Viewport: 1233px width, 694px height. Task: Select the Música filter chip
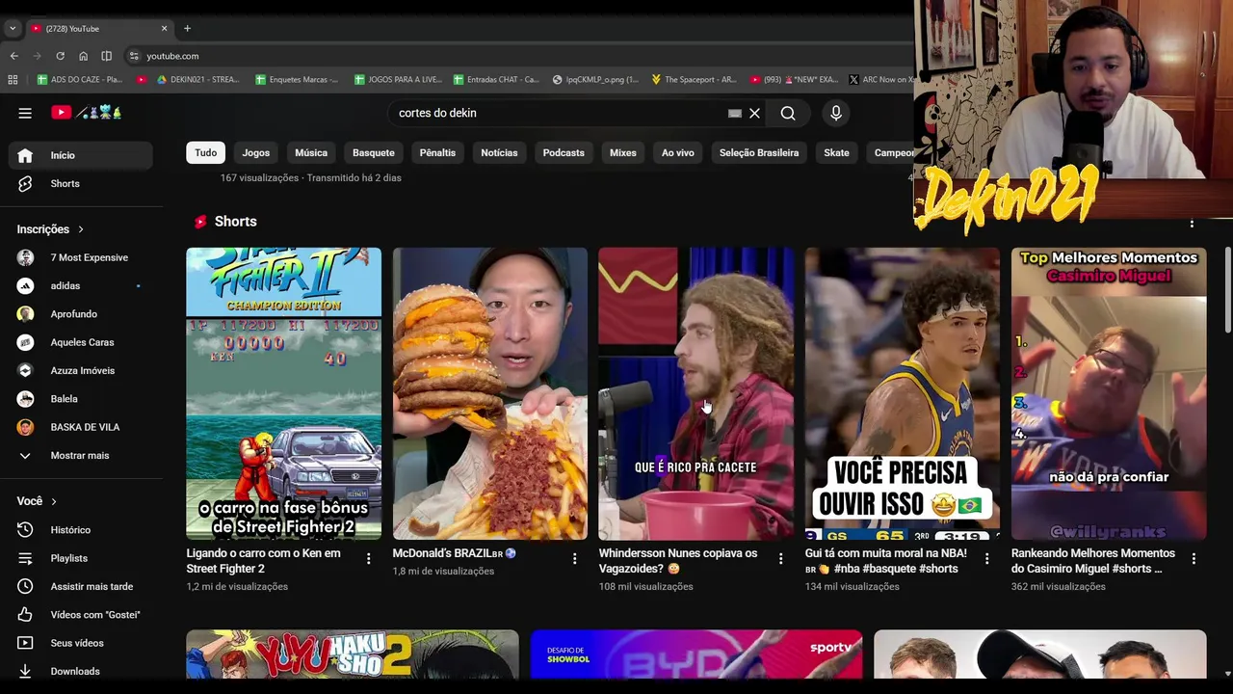click(311, 152)
